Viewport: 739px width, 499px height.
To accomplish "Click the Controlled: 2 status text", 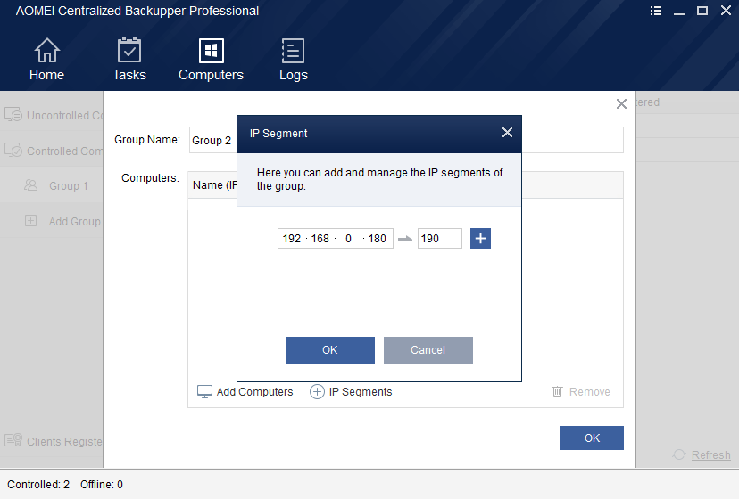I will tap(38, 485).
